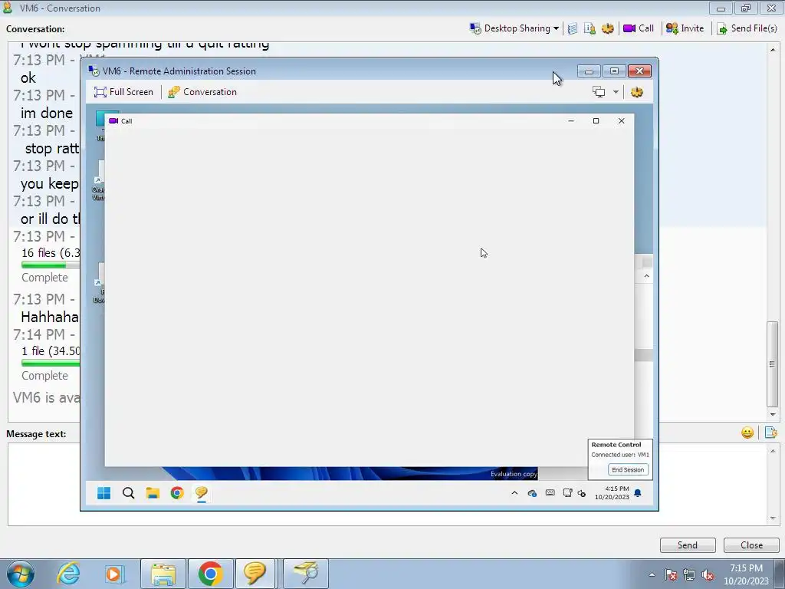Viewport: 785px width, 589px height.
Task: Click the conversation scroll down arrow
Action: [x=772, y=415]
